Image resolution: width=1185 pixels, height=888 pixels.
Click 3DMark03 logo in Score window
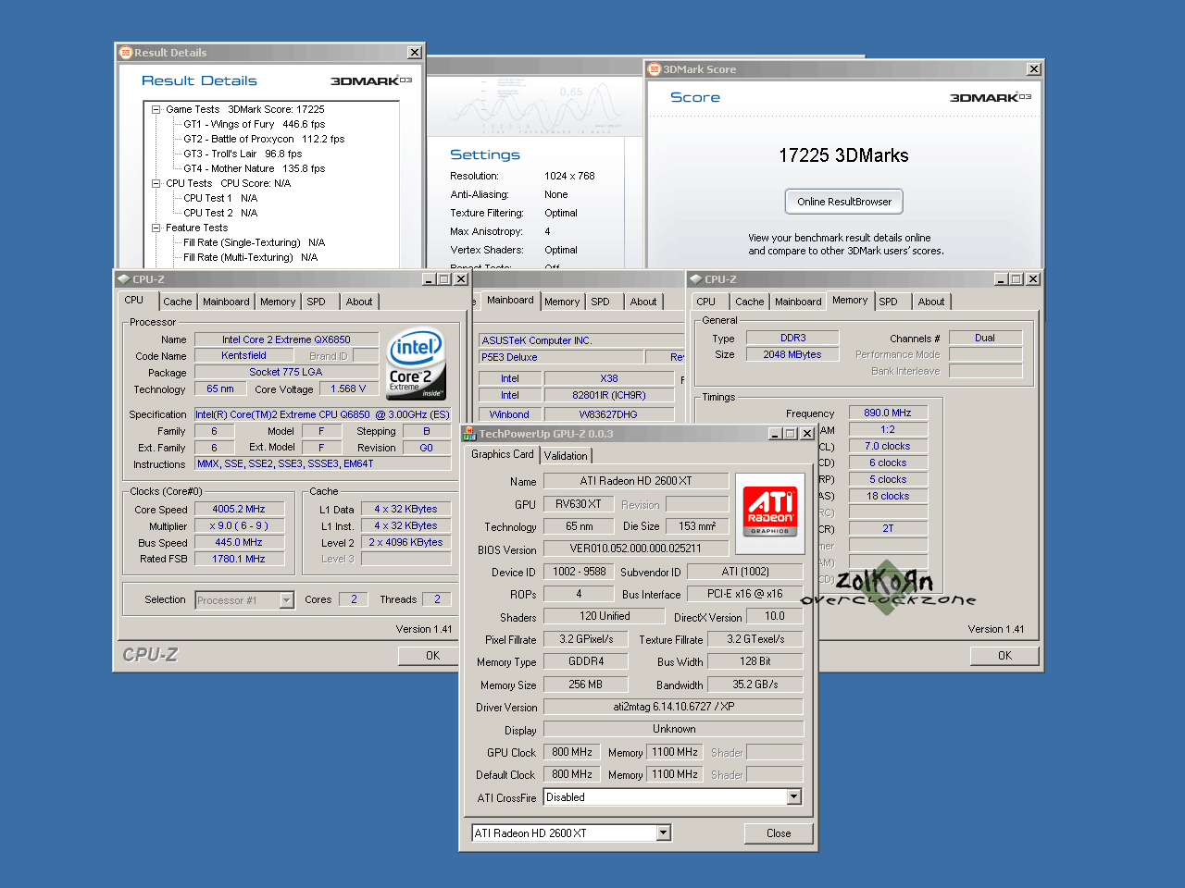coord(991,97)
